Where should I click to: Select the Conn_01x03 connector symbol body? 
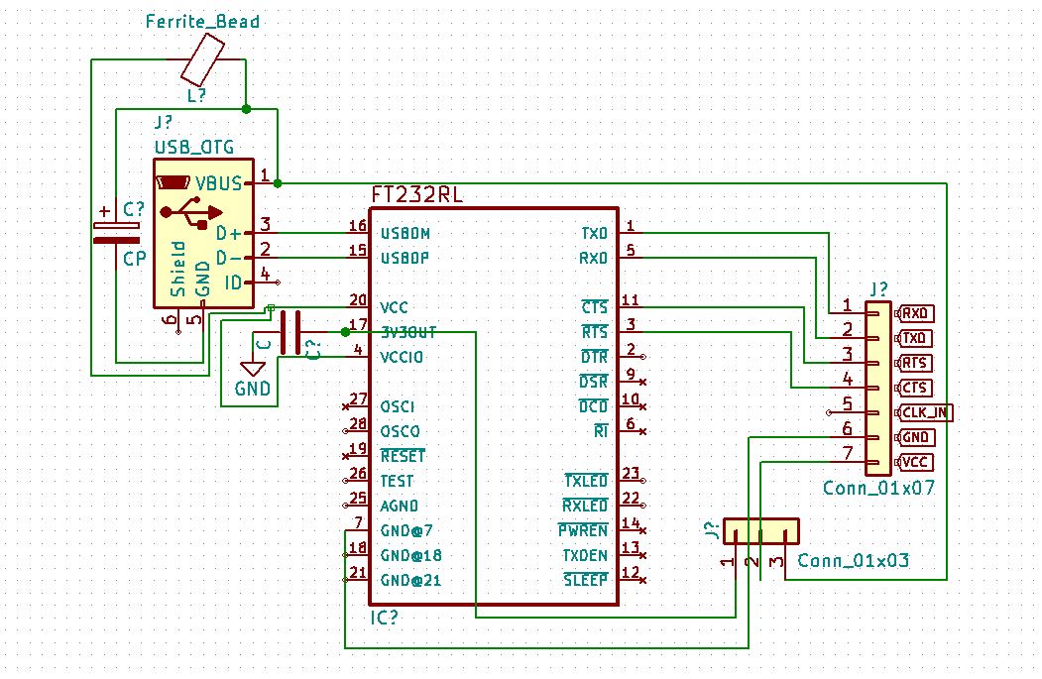tap(760, 531)
